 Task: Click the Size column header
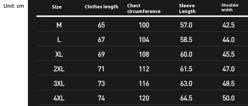point(57,7)
